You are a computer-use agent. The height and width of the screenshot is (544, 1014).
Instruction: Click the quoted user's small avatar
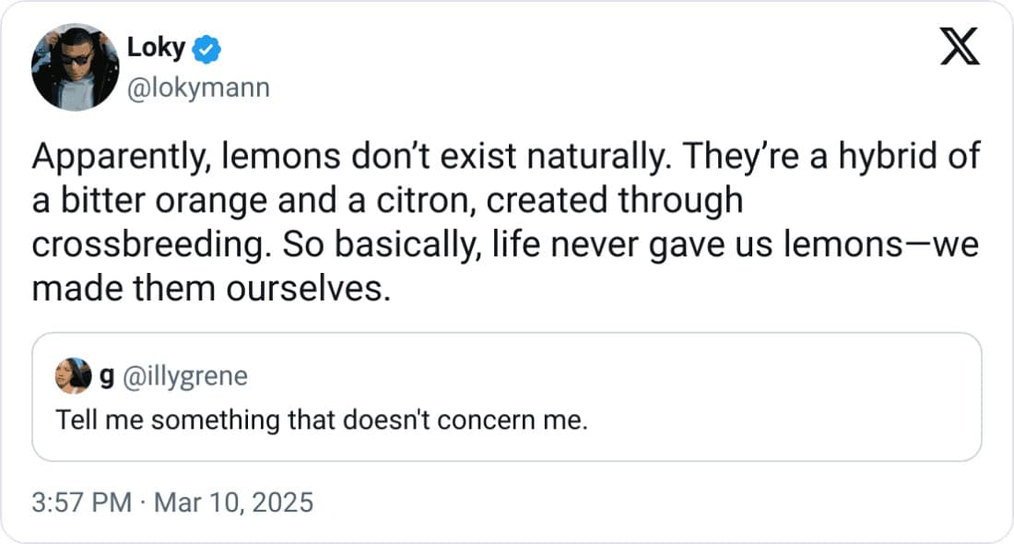[74, 376]
